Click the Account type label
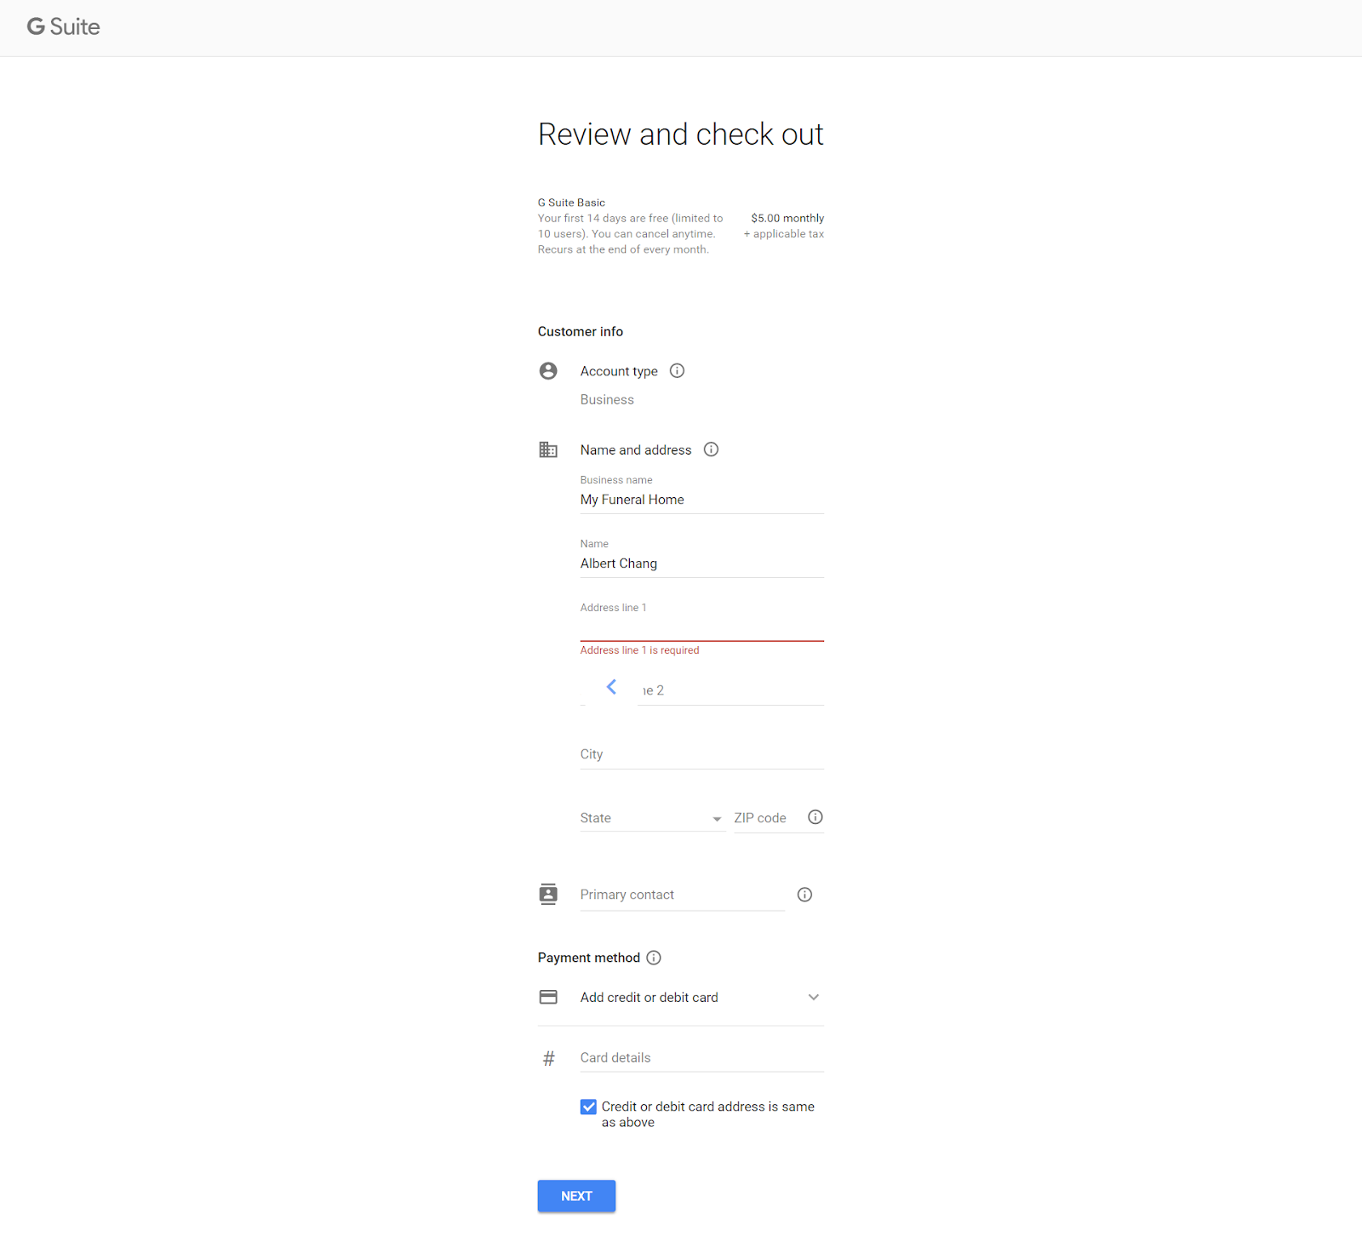 tap(619, 371)
